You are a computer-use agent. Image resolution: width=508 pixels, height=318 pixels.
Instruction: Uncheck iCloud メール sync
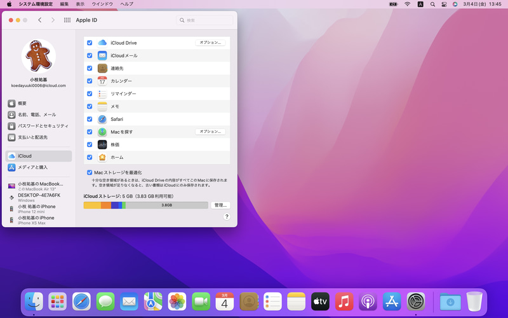90,55
